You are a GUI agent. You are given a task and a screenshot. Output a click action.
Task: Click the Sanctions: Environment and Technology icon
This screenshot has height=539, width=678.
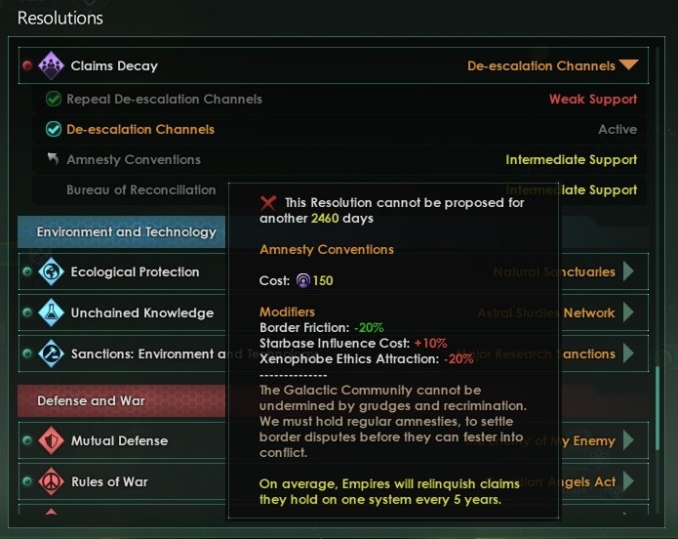[x=51, y=354]
